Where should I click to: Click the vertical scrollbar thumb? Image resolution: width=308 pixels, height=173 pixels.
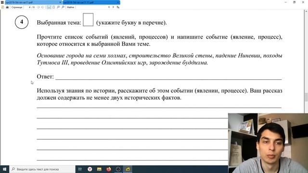[306, 97]
